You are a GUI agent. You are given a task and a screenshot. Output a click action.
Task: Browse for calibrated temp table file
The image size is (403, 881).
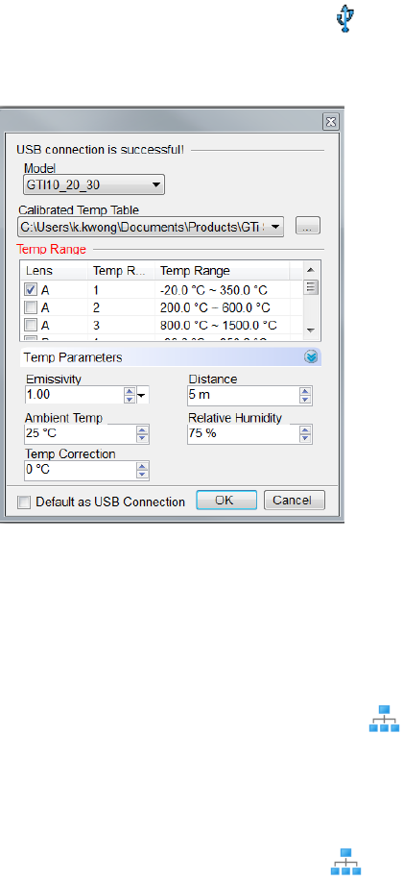tap(308, 227)
